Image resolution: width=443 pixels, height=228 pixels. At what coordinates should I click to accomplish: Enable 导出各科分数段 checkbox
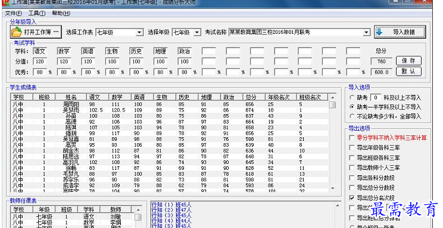352,178
